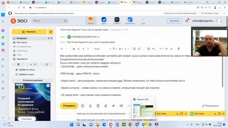Expand more services with Ещё
228x128 pixels.
pyautogui.click(x=143, y=21)
